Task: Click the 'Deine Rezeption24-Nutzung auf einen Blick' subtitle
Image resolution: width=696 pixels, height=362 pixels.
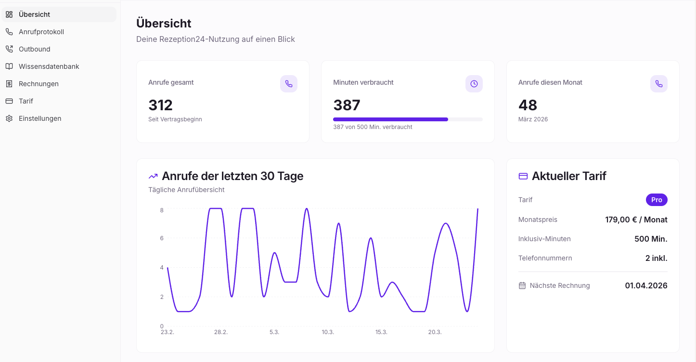Action: pyautogui.click(x=216, y=39)
